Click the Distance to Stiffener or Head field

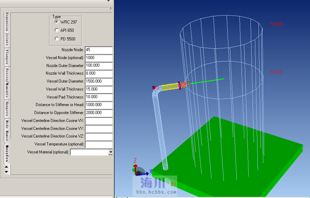99,105
